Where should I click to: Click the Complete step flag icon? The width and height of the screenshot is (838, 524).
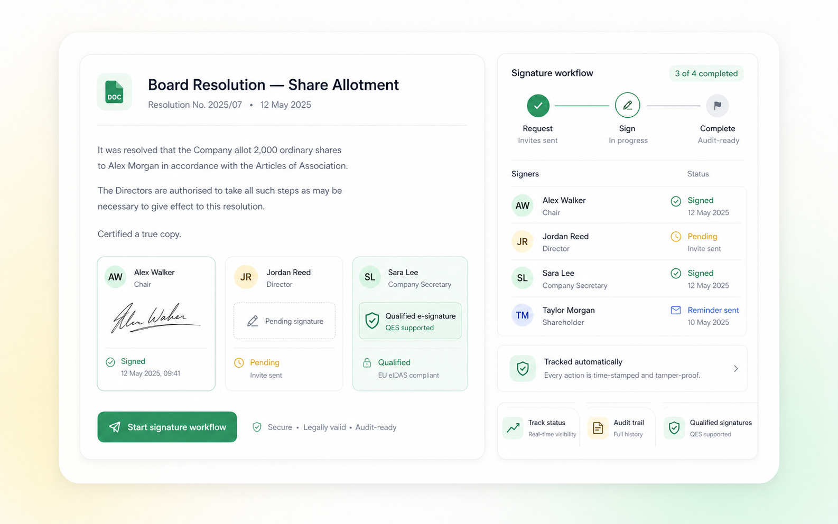tap(718, 106)
